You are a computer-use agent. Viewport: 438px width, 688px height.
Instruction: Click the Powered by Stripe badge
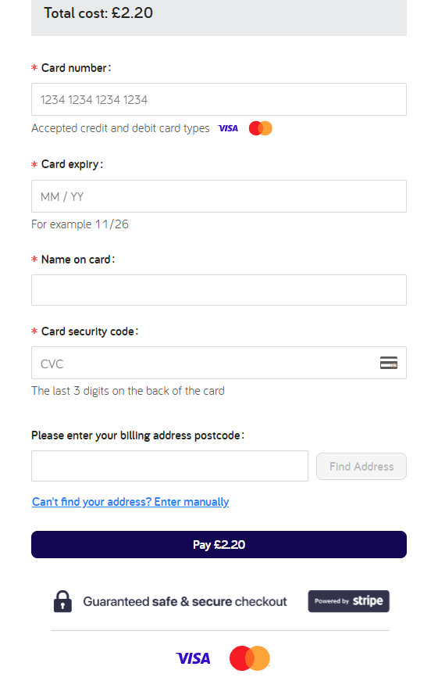[349, 601]
